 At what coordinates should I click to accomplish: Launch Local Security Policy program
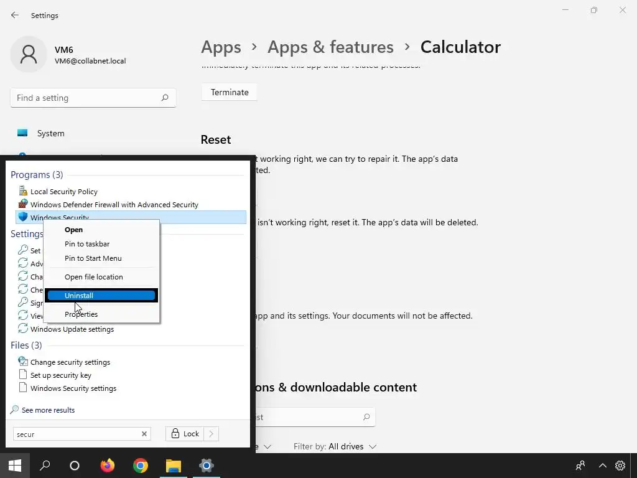[x=64, y=192]
